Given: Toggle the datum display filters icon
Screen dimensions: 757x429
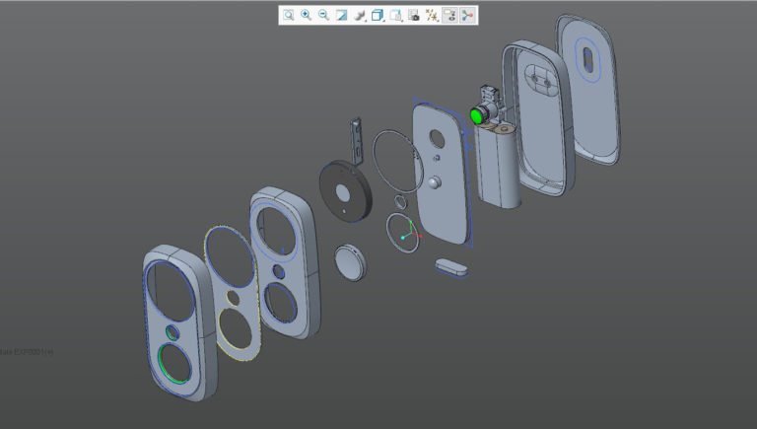Looking at the screenshot, I should click(432, 15).
